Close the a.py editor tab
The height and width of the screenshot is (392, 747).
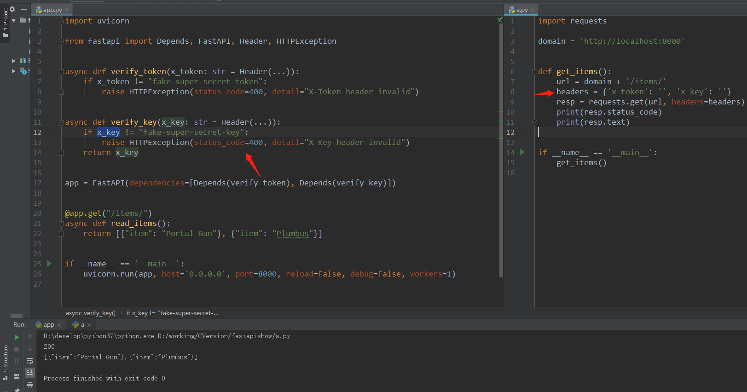click(533, 10)
